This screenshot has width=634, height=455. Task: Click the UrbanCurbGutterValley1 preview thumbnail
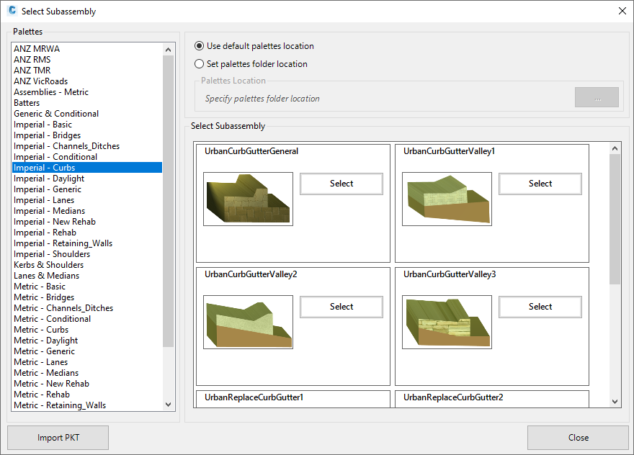(x=447, y=199)
